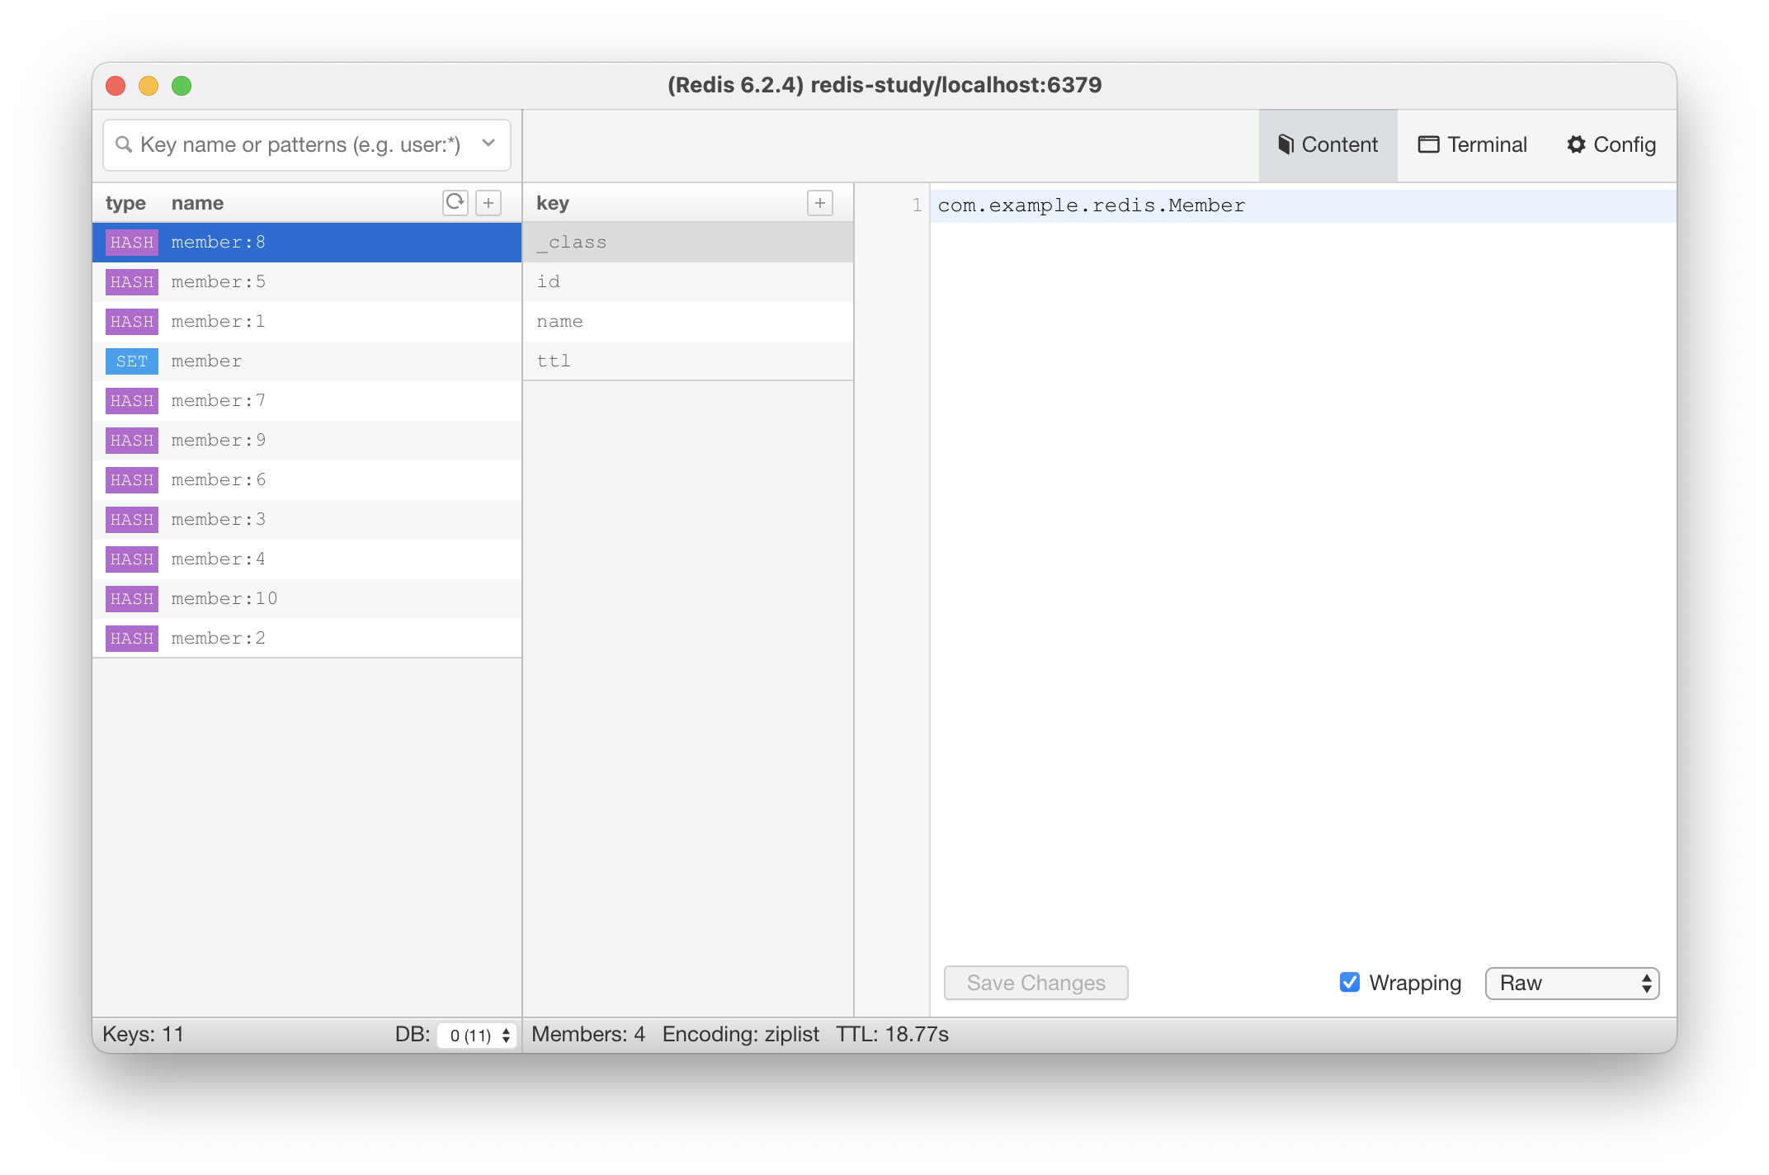
Task: Expand the search pattern history chevron
Action: (488, 144)
